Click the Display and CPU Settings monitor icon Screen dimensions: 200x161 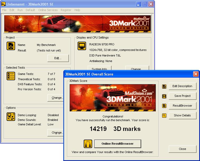click(x=82, y=46)
